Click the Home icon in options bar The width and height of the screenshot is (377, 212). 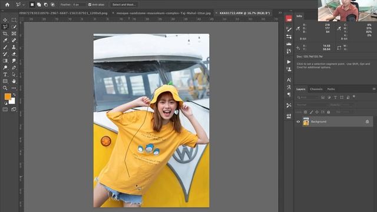pyautogui.click(x=7, y=4)
